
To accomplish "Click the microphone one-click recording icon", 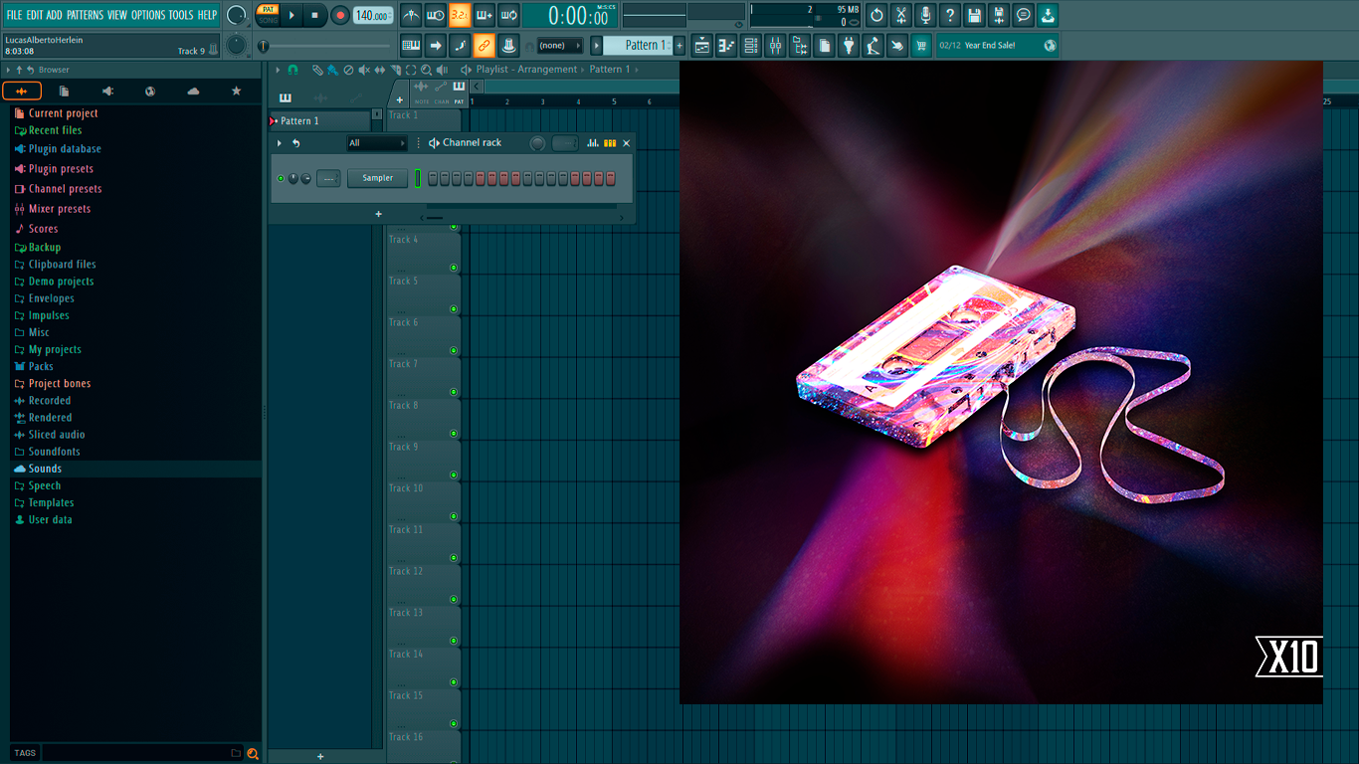I will click(925, 15).
